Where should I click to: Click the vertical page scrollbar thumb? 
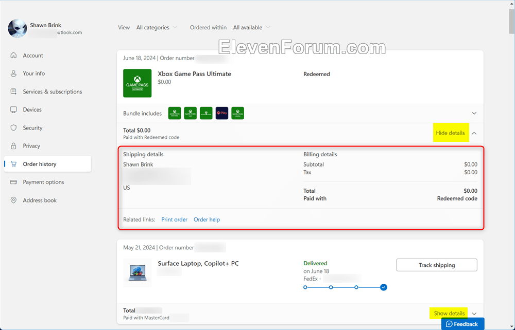[512, 21]
